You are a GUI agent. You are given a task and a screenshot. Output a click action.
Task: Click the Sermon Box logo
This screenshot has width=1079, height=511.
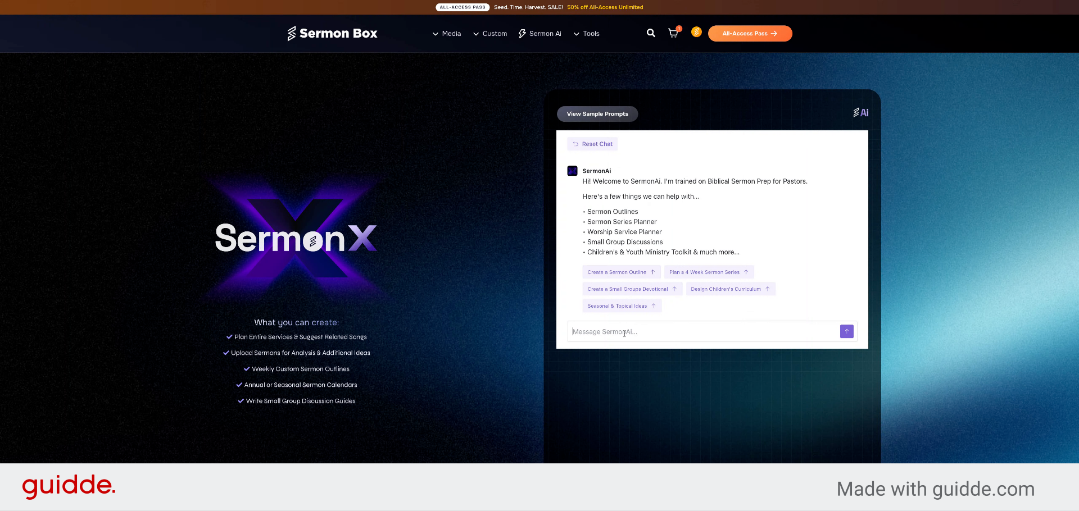click(332, 34)
